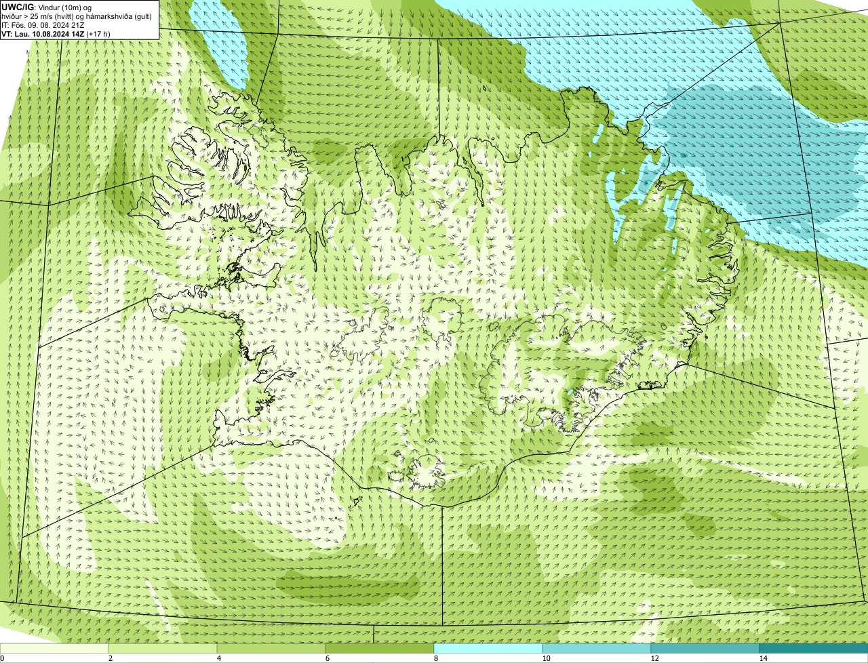Screen dimensions: 868x663
Task: Pick the 4–6 m/s green legend segment
Action: 271,648
